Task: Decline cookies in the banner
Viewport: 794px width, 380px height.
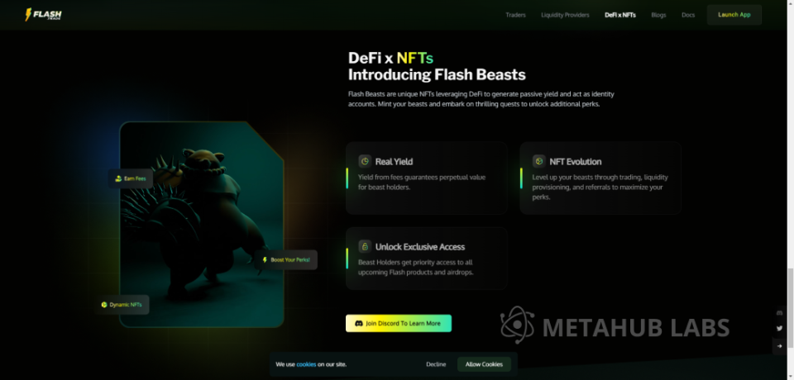Action: point(436,364)
